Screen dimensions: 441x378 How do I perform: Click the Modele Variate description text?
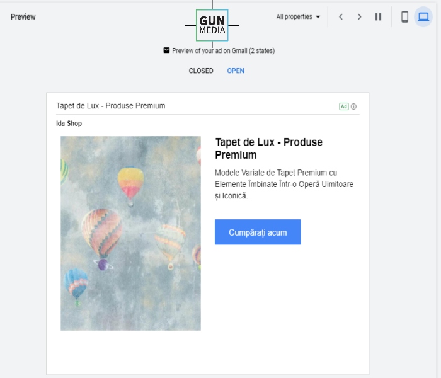tap(284, 184)
